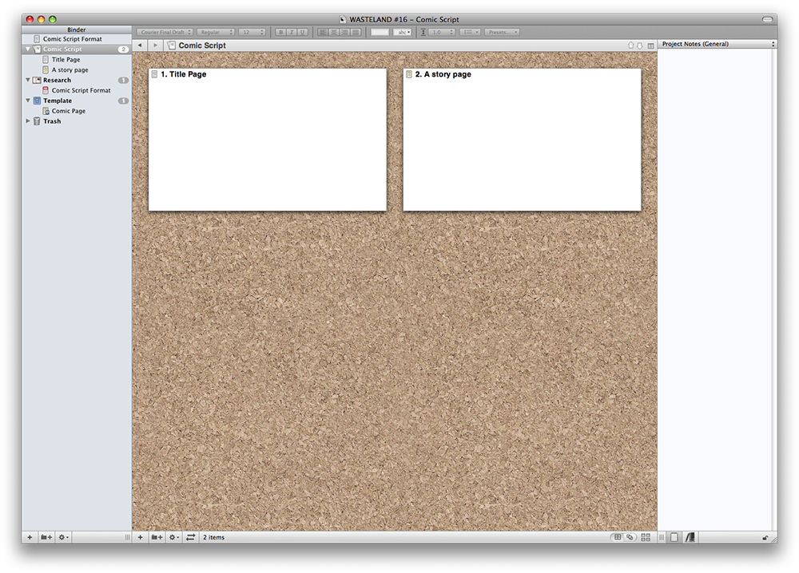Screen dimensions: 799x573
Task: Toggle center text alignment
Action: point(335,32)
